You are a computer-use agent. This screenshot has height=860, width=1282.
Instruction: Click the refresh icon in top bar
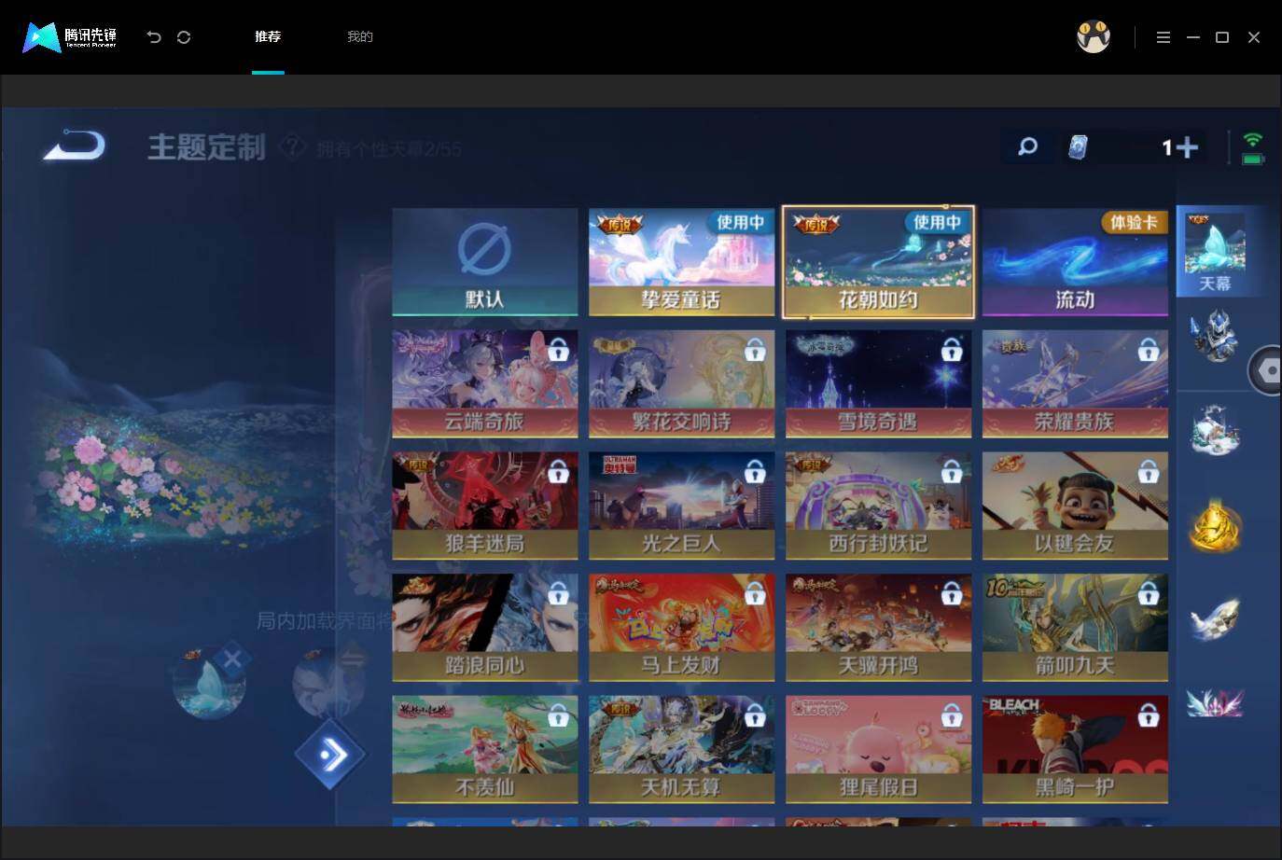tap(184, 37)
